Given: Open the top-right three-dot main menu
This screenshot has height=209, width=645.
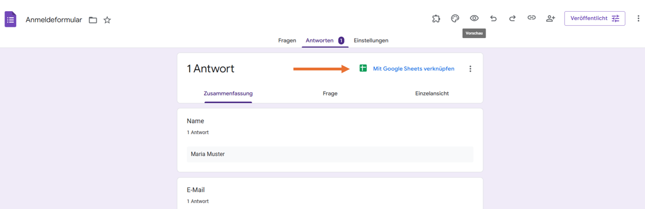Looking at the screenshot, I should tap(638, 18).
